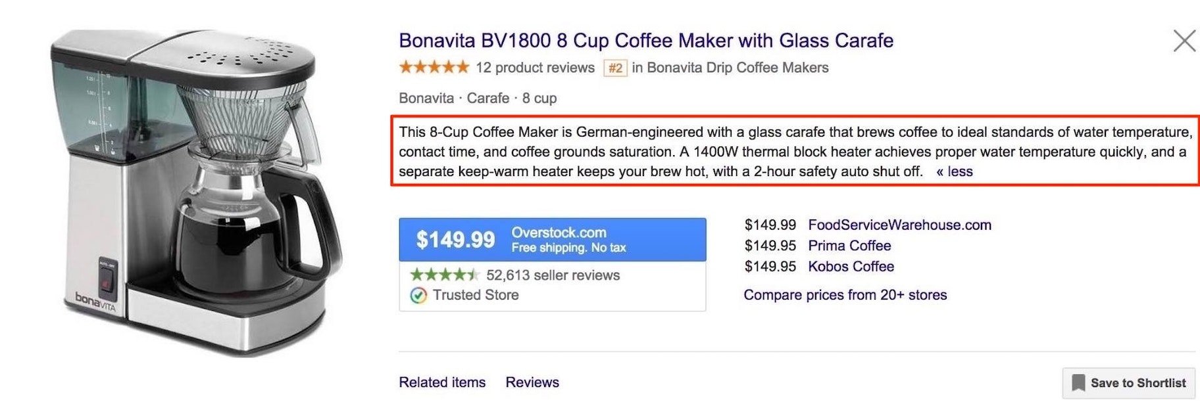1200x406 pixels.
Task: Open the Bonavita BV1800 product title link
Action: (645, 41)
